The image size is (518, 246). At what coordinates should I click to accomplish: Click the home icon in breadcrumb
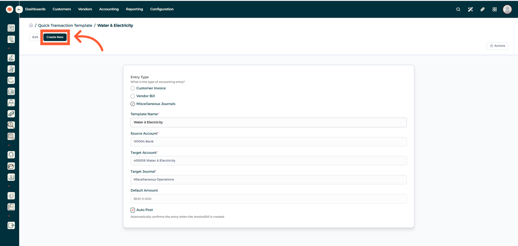click(31, 25)
